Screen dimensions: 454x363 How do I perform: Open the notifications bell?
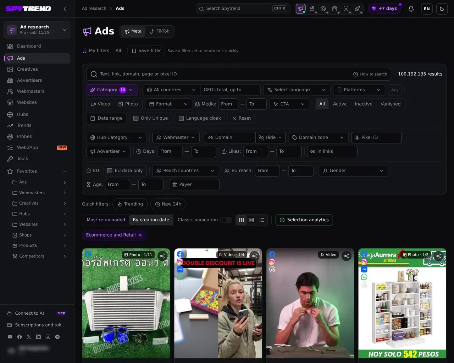411,9
